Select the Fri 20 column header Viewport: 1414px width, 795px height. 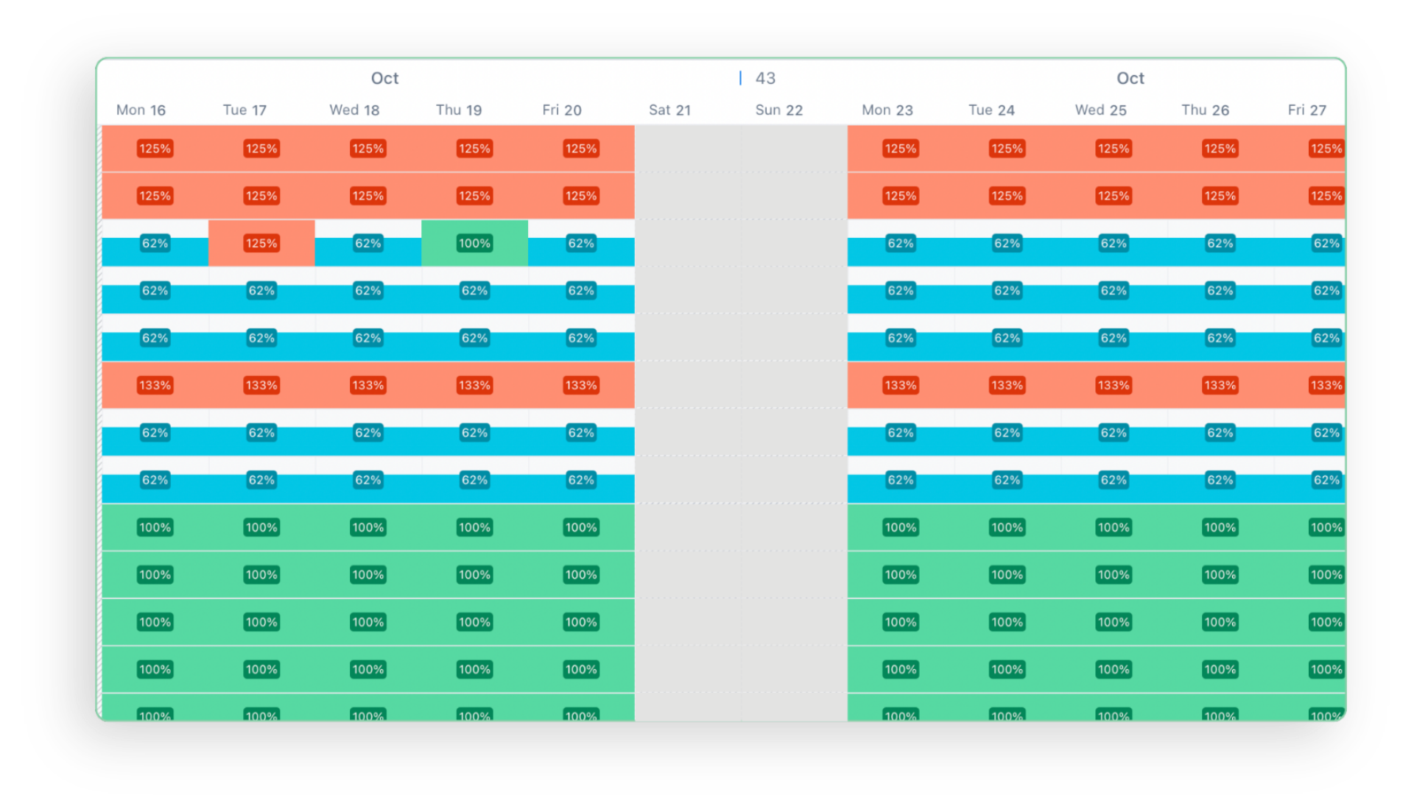[x=561, y=110]
